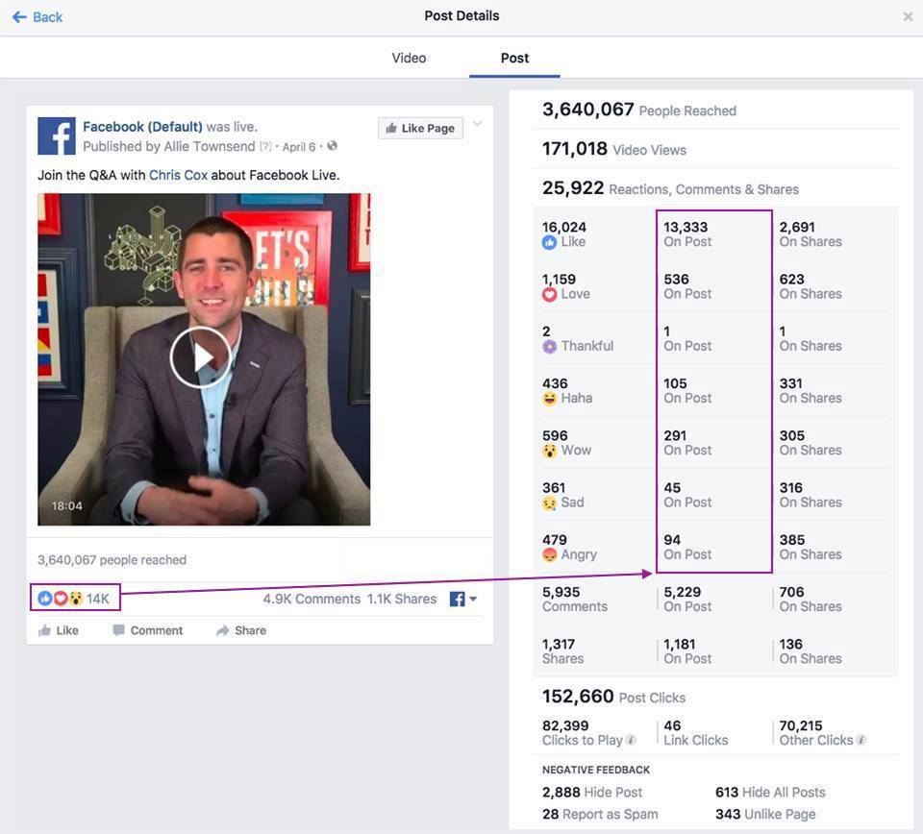Open the post options chevron menu

tap(477, 125)
